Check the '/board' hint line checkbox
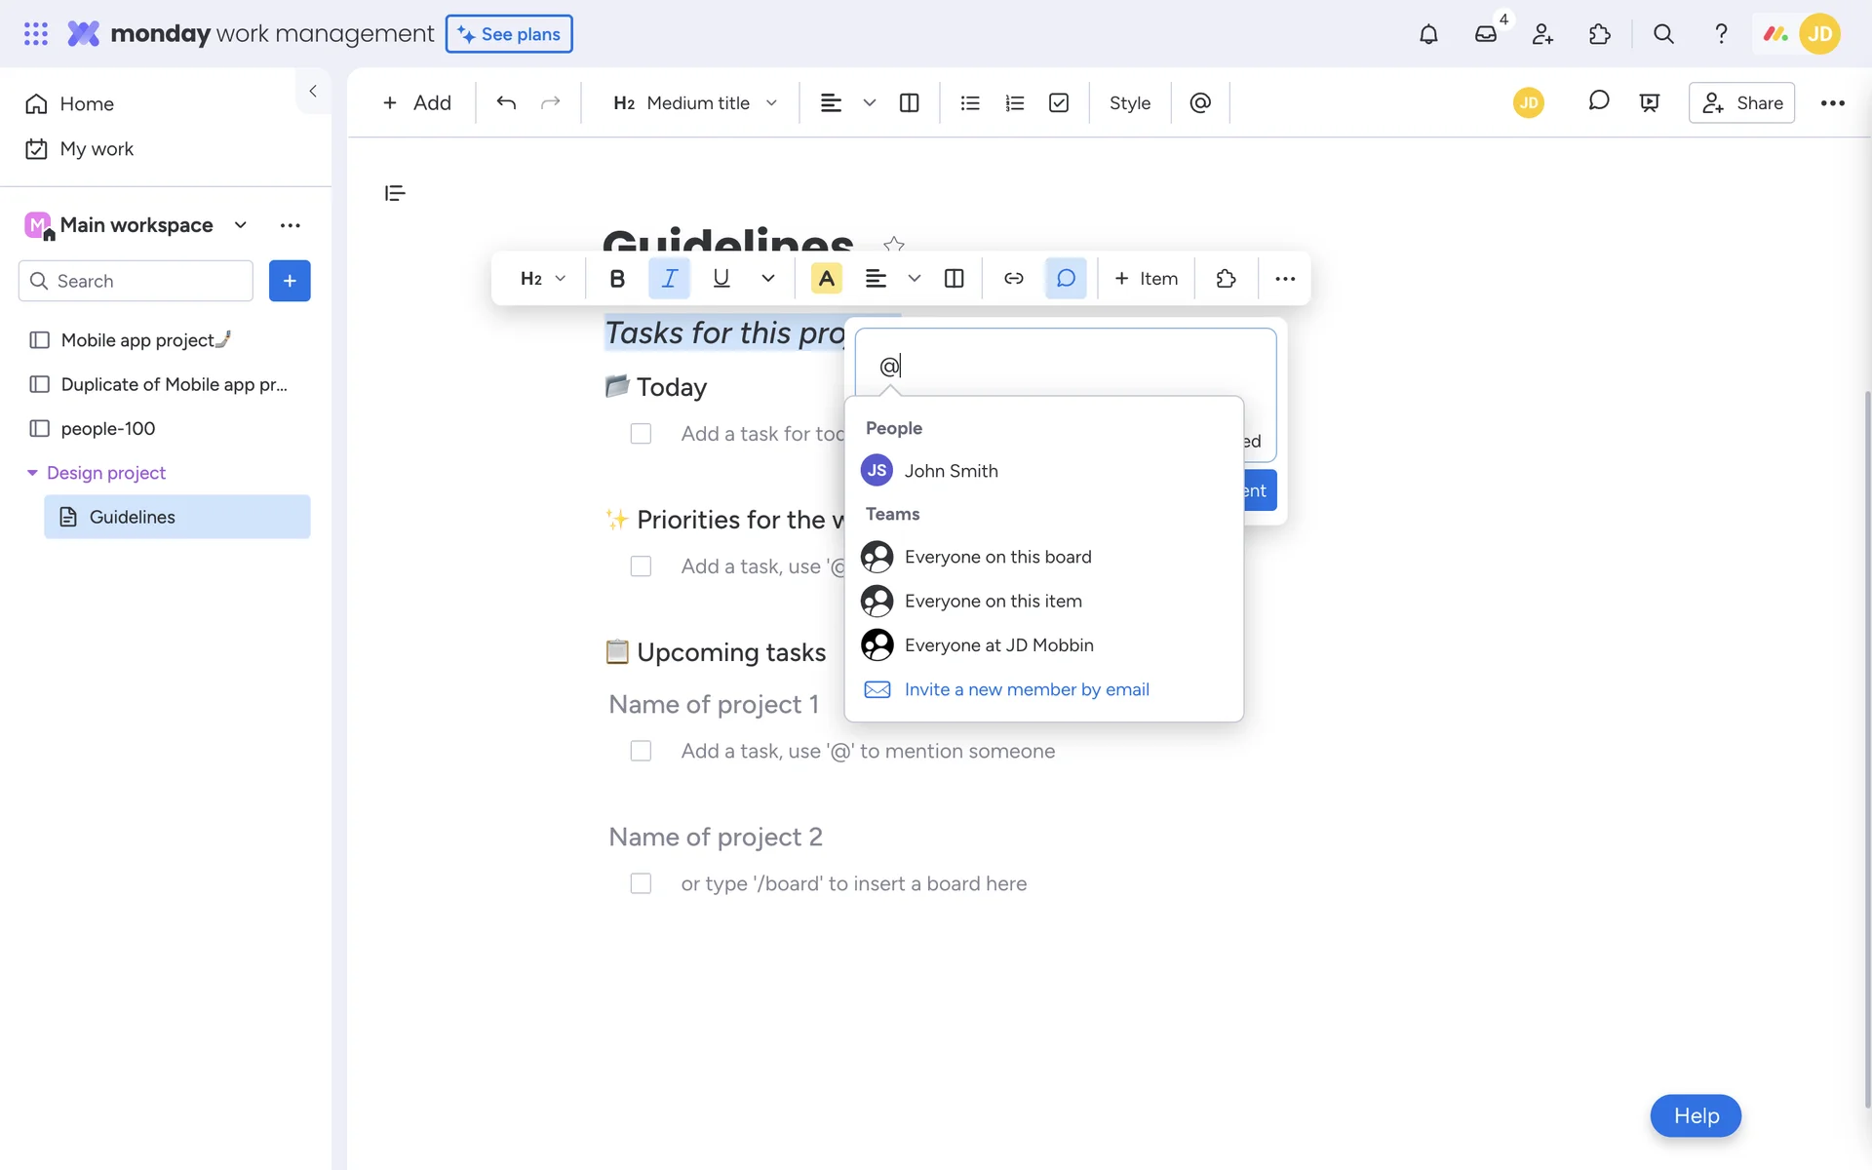The width and height of the screenshot is (1872, 1170). (641, 883)
